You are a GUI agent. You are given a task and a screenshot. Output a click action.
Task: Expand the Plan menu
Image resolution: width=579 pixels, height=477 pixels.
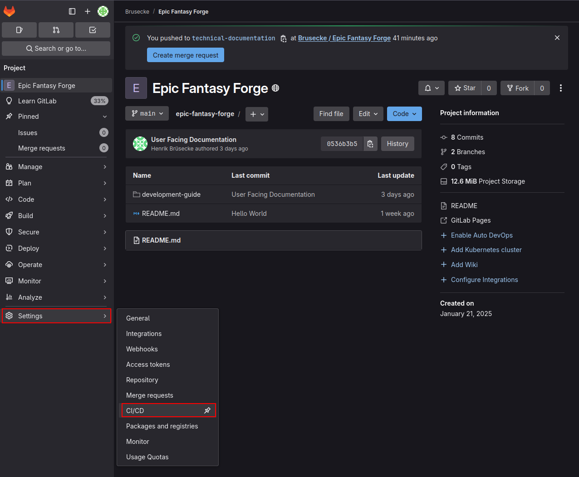click(57, 183)
